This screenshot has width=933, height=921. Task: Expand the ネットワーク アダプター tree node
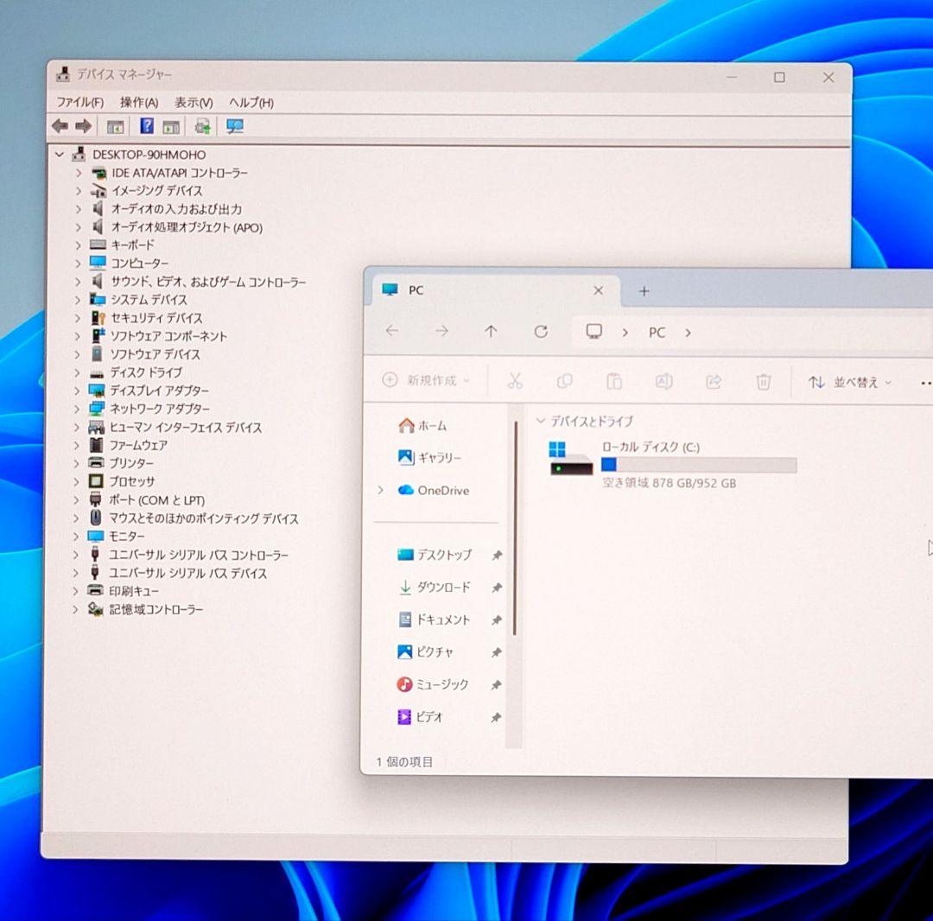tap(79, 409)
